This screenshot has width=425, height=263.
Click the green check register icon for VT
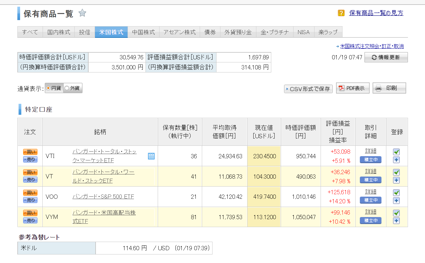pos(396,172)
